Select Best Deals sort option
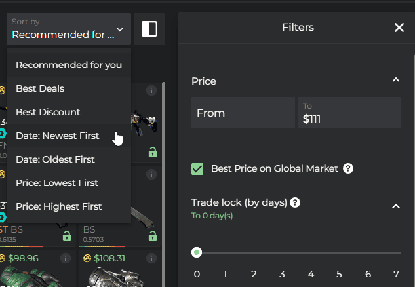 (41, 88)
